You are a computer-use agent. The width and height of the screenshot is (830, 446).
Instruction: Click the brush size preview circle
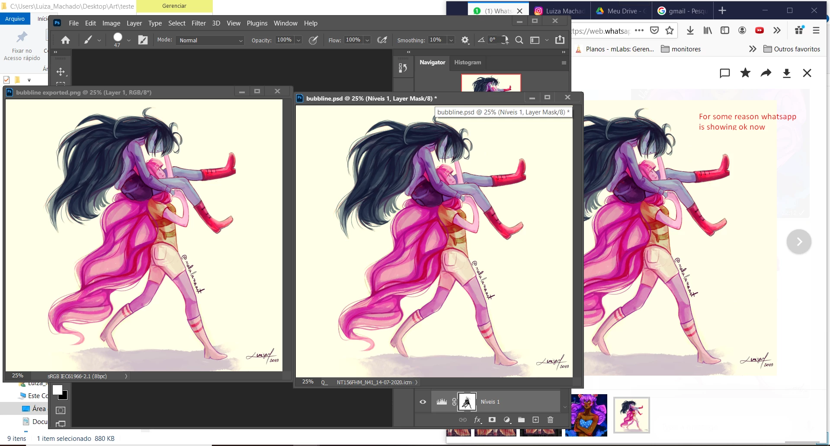117,38
